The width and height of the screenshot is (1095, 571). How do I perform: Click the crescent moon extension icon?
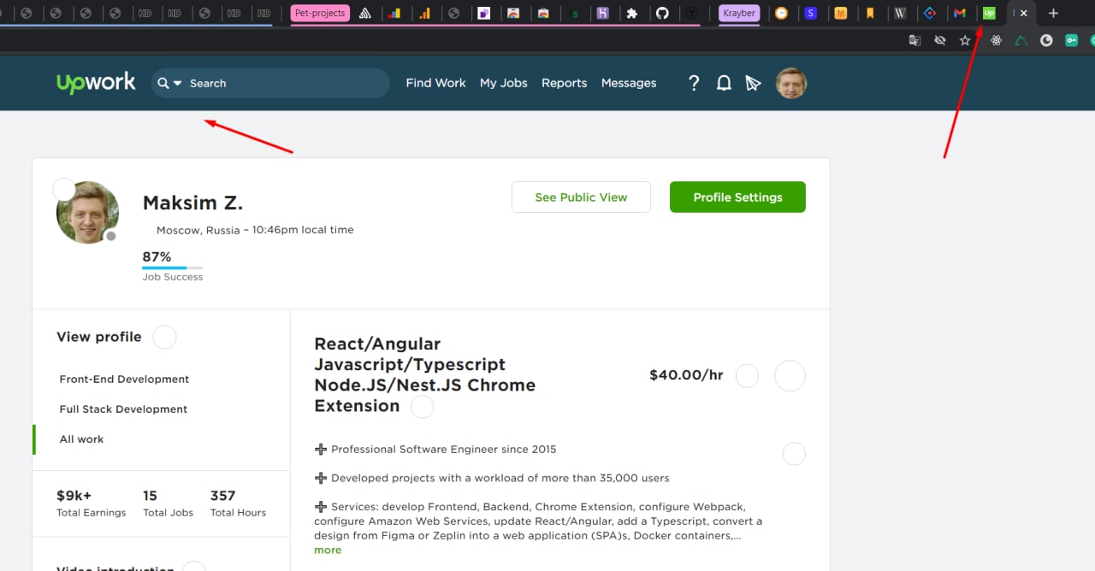coord(1046,40)
